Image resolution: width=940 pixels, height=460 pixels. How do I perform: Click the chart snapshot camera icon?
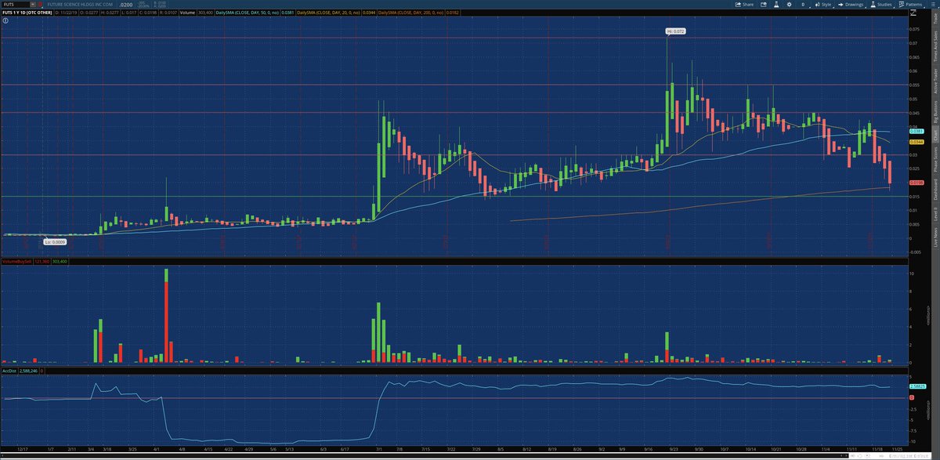[764, 4]
